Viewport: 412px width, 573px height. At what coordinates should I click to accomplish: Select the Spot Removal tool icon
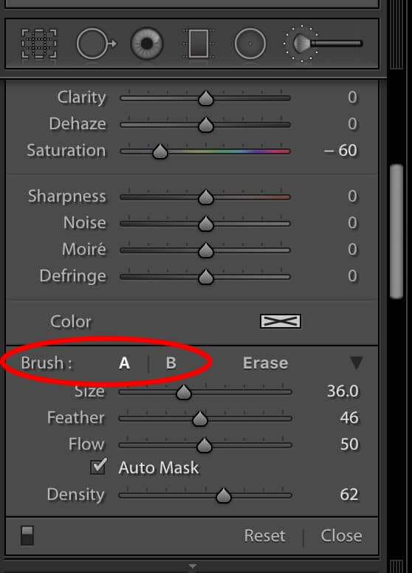97,44
